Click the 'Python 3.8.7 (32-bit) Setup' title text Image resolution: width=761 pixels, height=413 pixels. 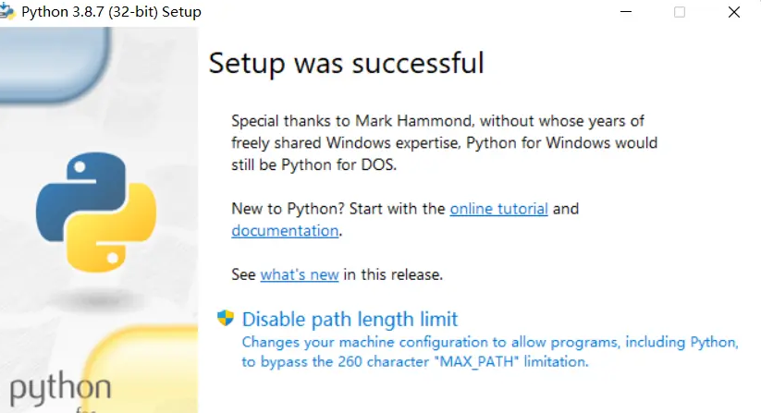click(x=111, y=12)
